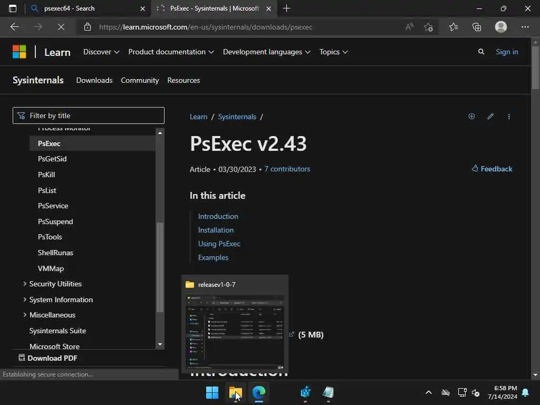Expand the Discover dropdown
540x405 pixels.
[101, 52]
